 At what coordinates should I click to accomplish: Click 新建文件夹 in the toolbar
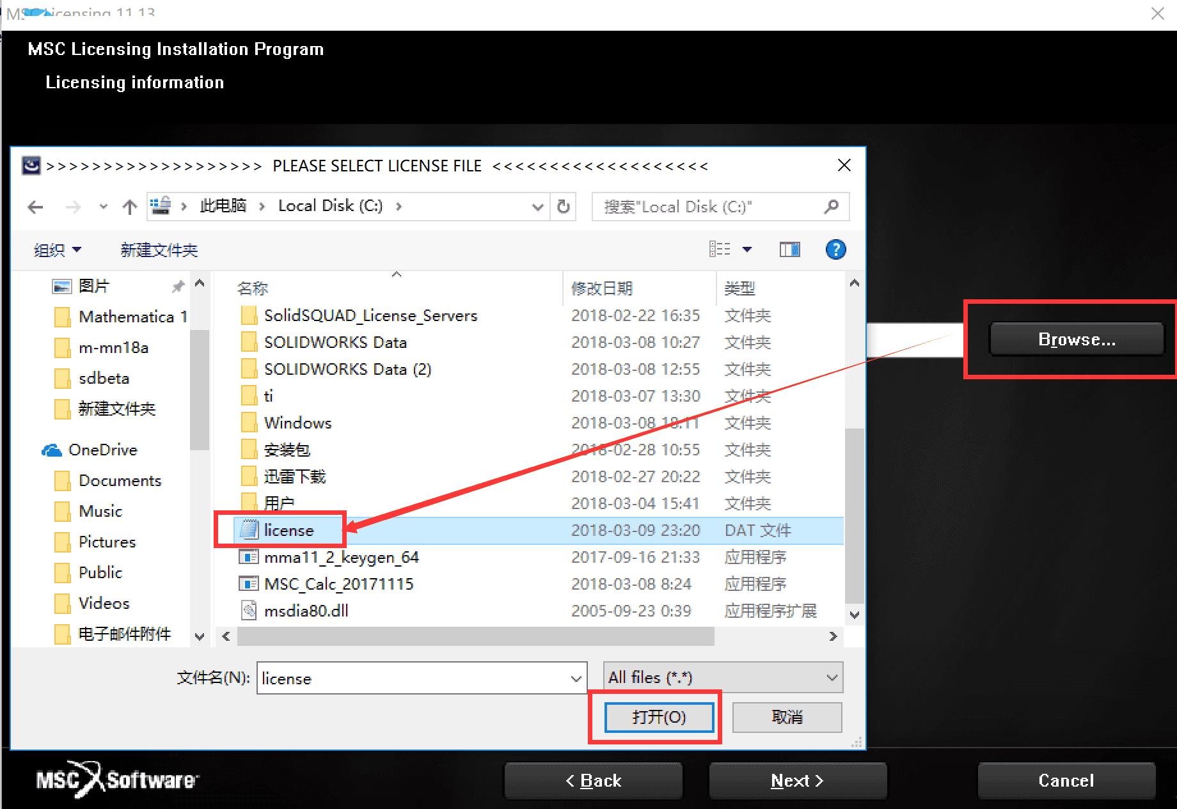(x=159, y=250)
